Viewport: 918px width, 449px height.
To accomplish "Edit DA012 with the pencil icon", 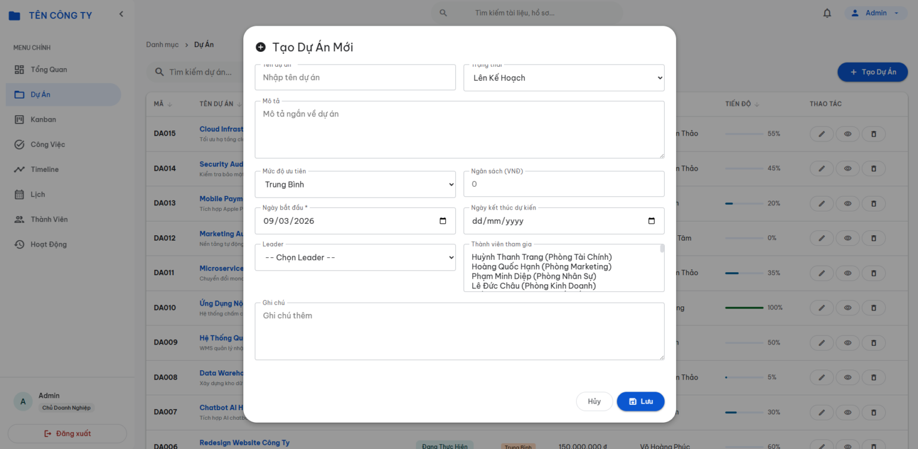I will coord(822,238).
